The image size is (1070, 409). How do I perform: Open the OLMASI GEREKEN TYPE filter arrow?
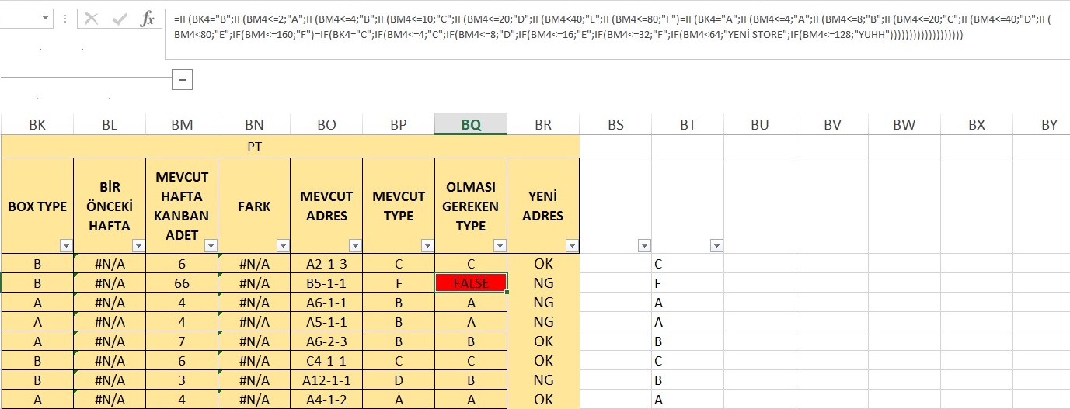(500, 246)
